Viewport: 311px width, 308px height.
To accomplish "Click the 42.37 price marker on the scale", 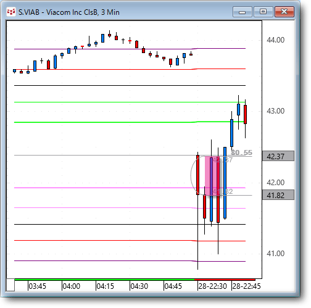I will [278, 156].
